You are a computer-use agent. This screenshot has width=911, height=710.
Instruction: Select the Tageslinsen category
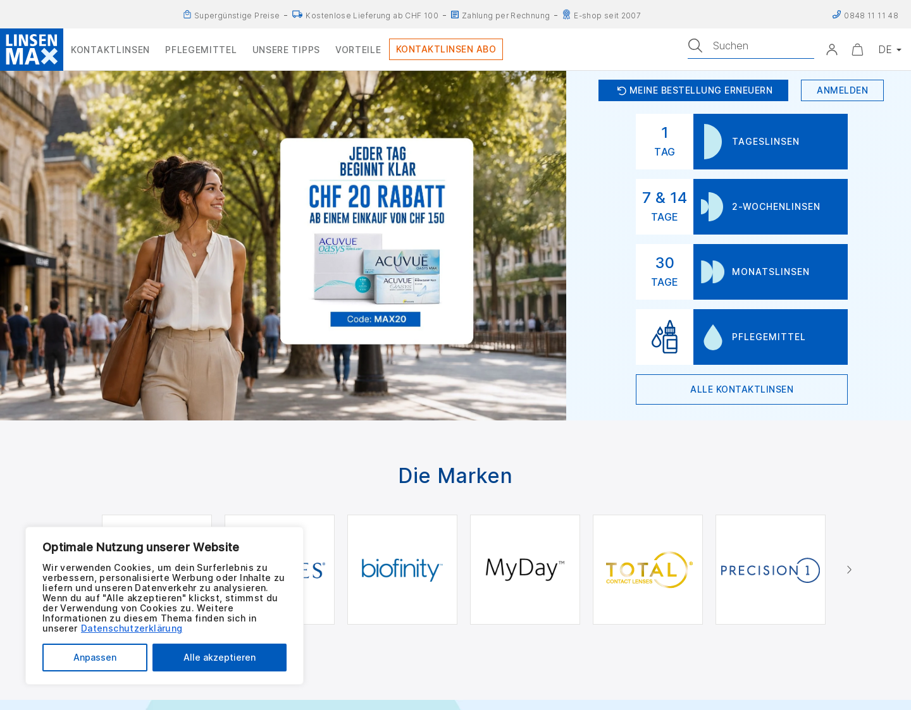click(x=771, y=142)
